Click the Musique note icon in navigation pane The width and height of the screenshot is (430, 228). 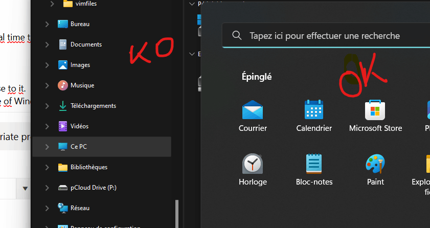pyautogui.click(x=63, y=85)
